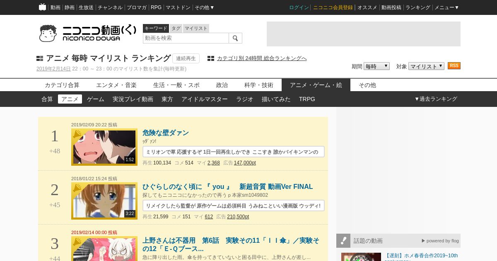Switch to 生活・一般・スポ category tab
The height and width of the screenshot is (261, 497).
click(176, 85)
